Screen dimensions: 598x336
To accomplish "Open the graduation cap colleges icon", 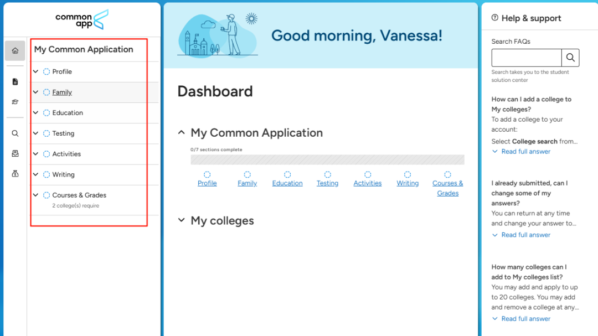I will pyautogui.click(x=15, y=102).
